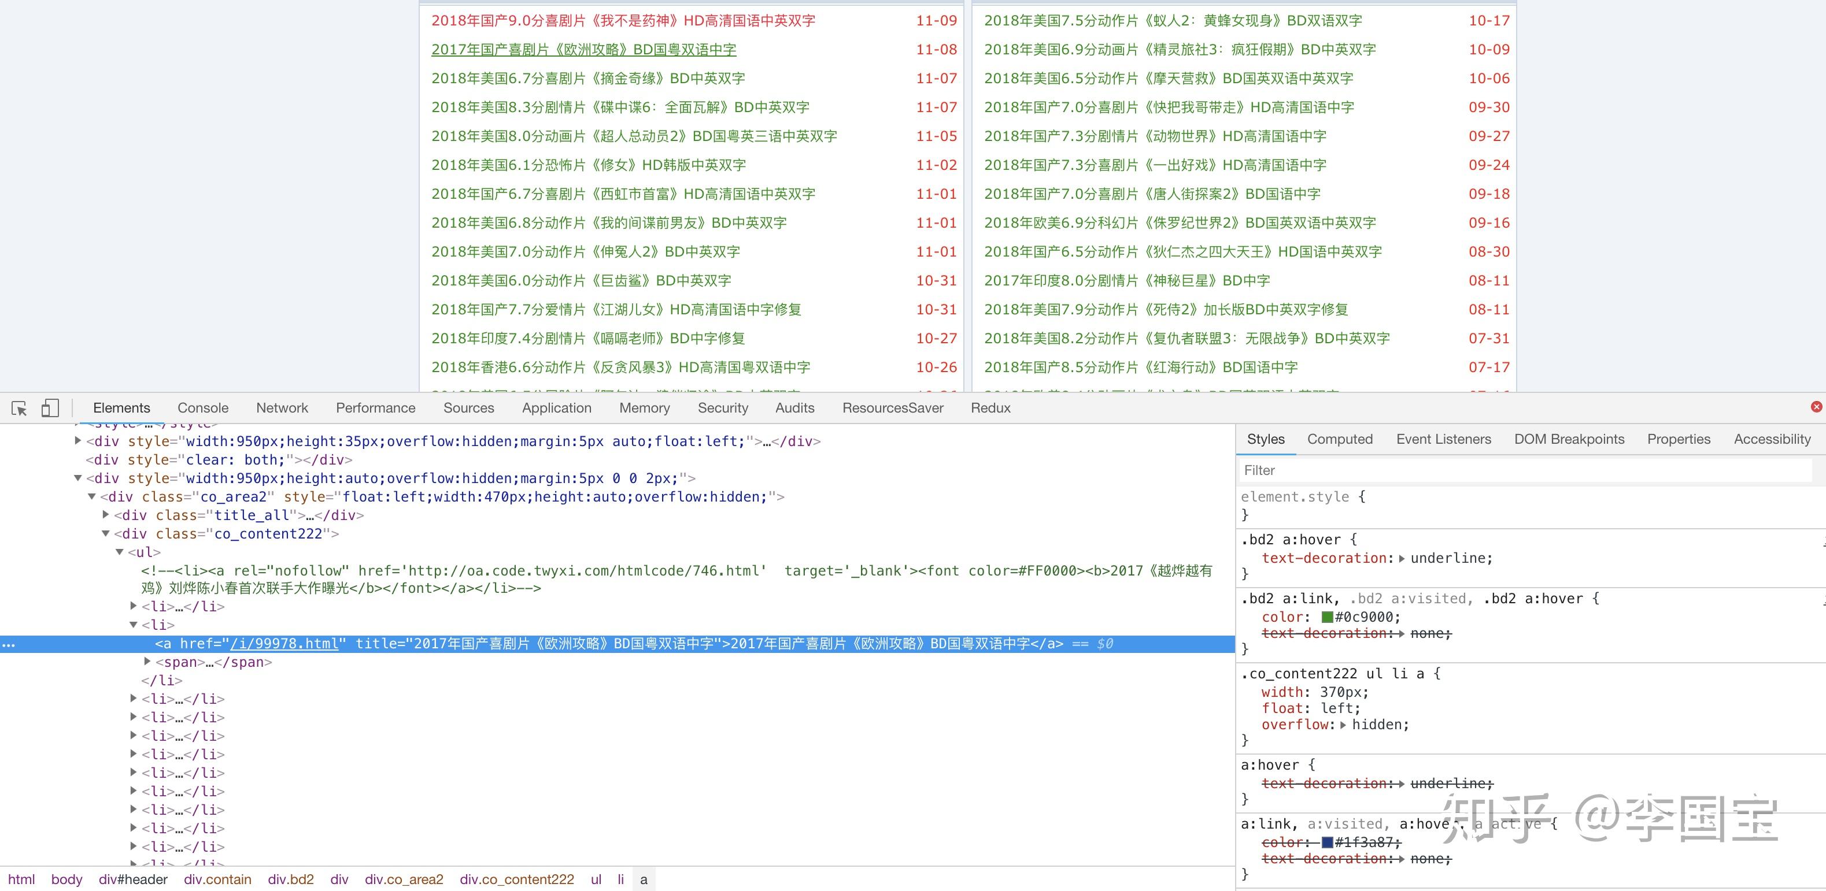Collapse the ul node
1826x891 pixels.
120,552
